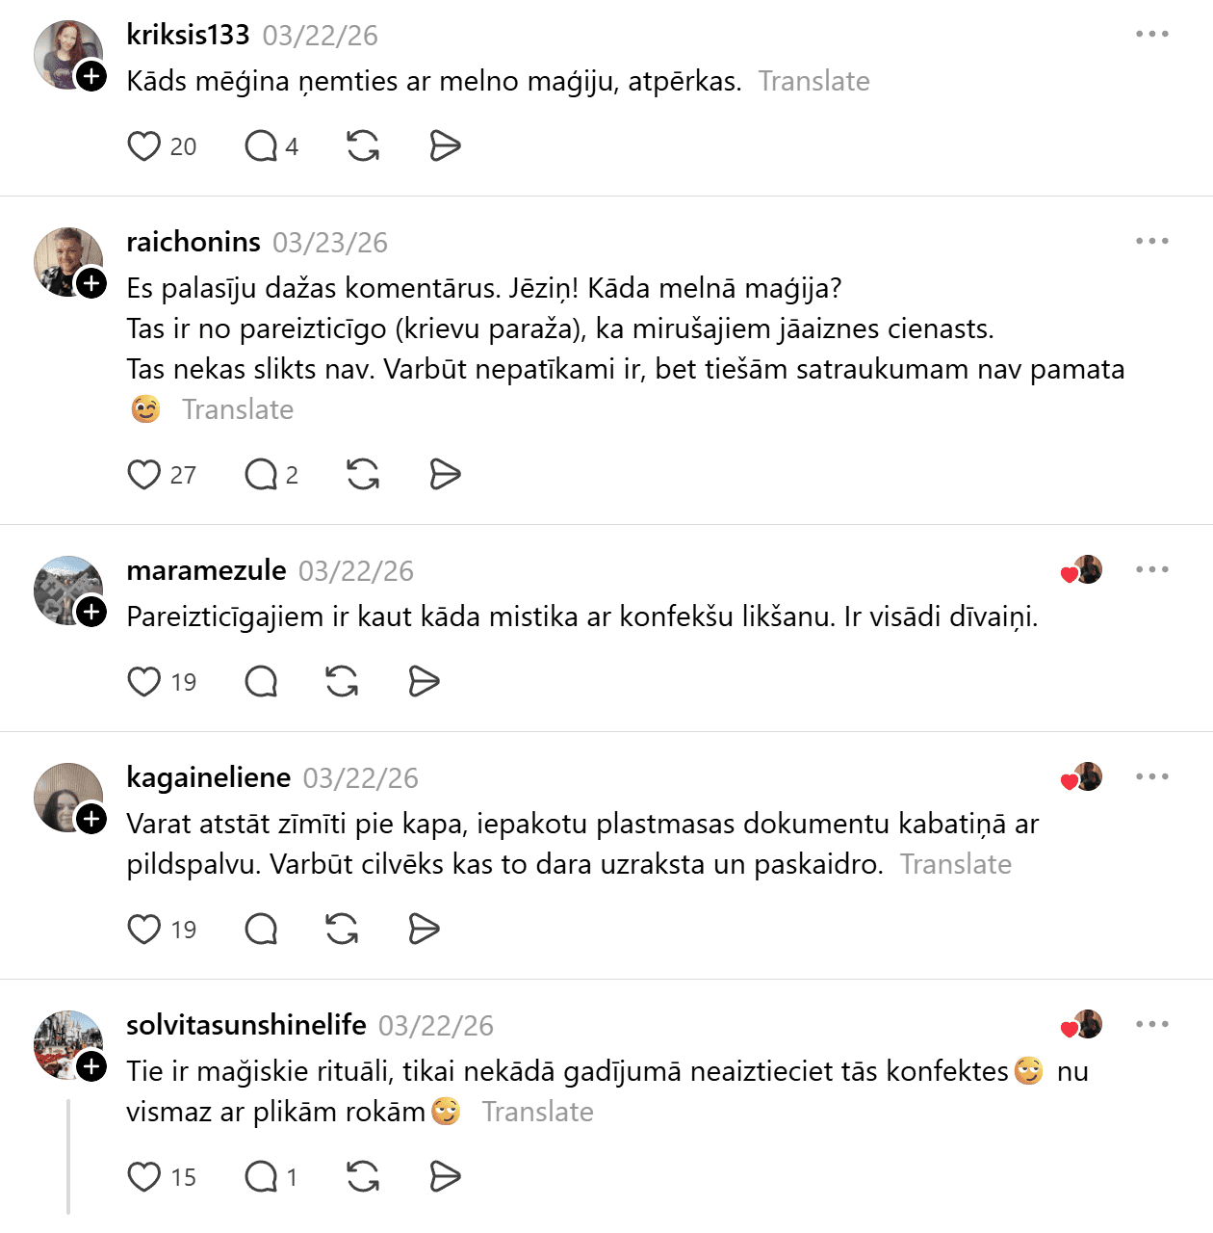Repost the kriksis133 comment

pos(363,146)
